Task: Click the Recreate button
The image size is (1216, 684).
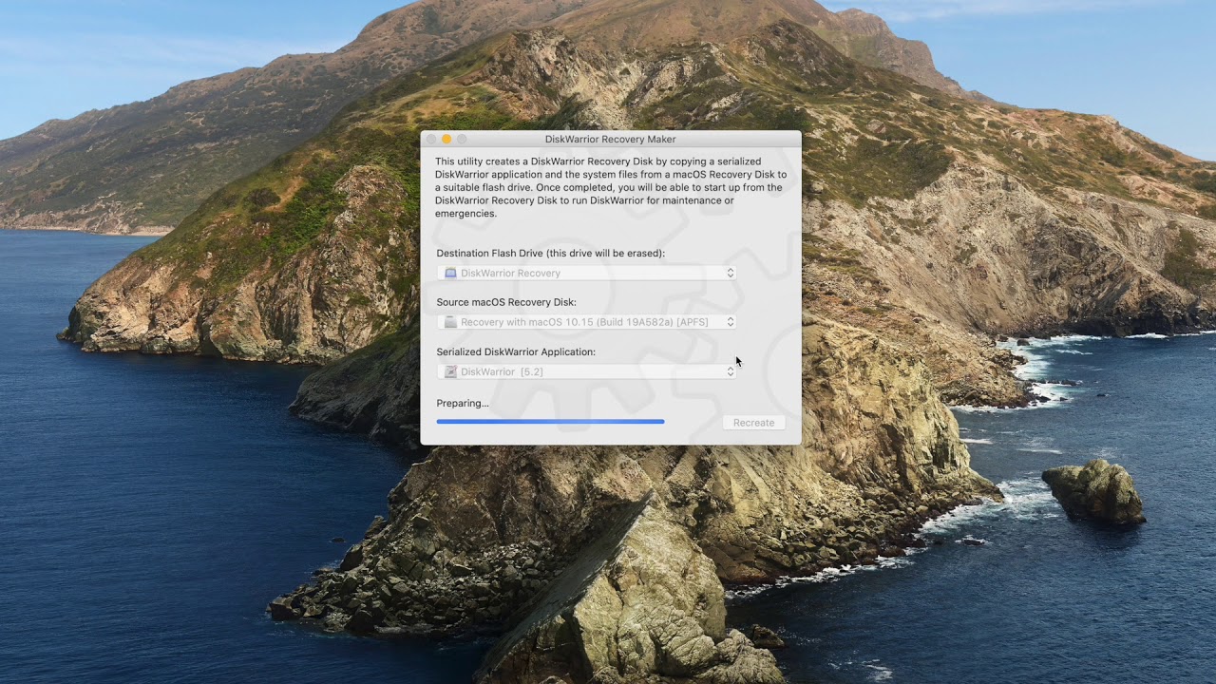Action: point(753,423)
